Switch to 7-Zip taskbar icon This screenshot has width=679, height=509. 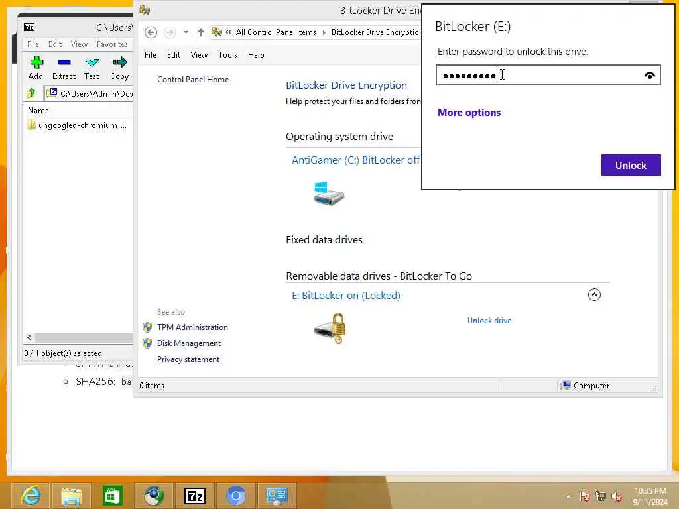[x=194, y=496]
